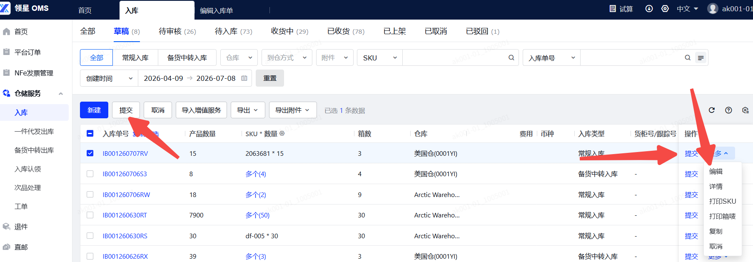This screenshot has height=262, width=753.
Task: Open the download center icon
Action: click(649, 9)
